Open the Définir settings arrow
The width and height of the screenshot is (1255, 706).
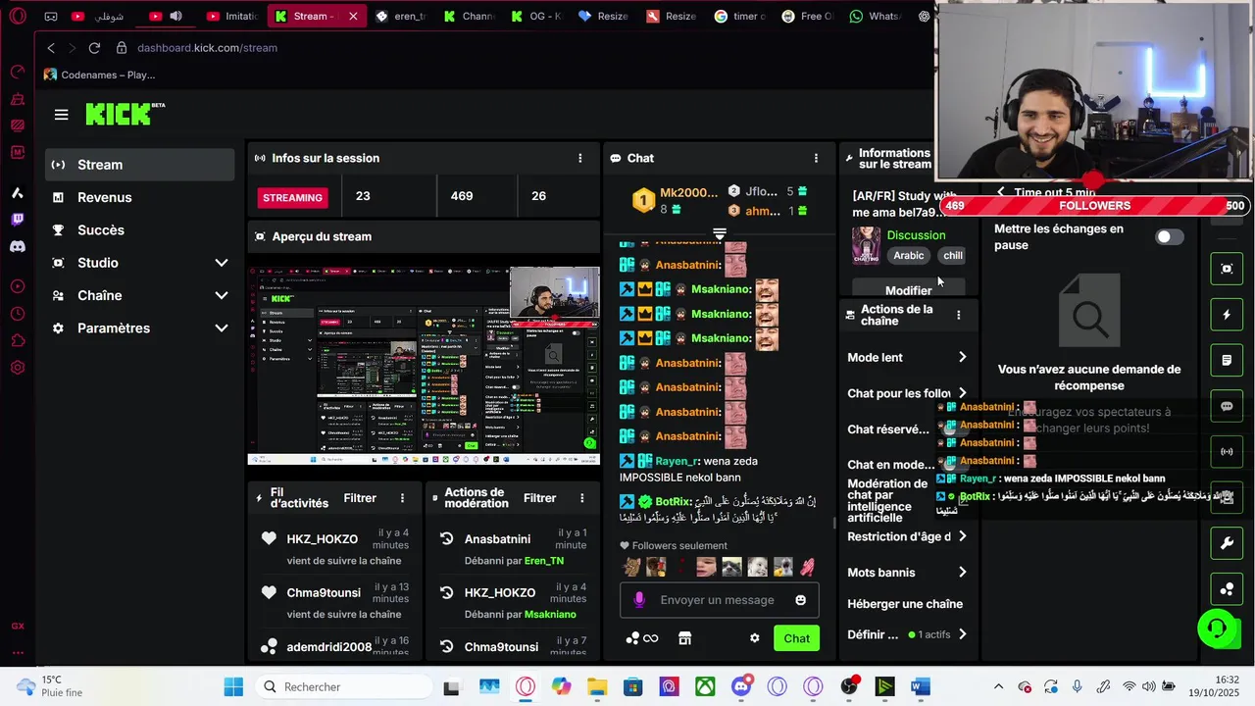coord(962,634)
